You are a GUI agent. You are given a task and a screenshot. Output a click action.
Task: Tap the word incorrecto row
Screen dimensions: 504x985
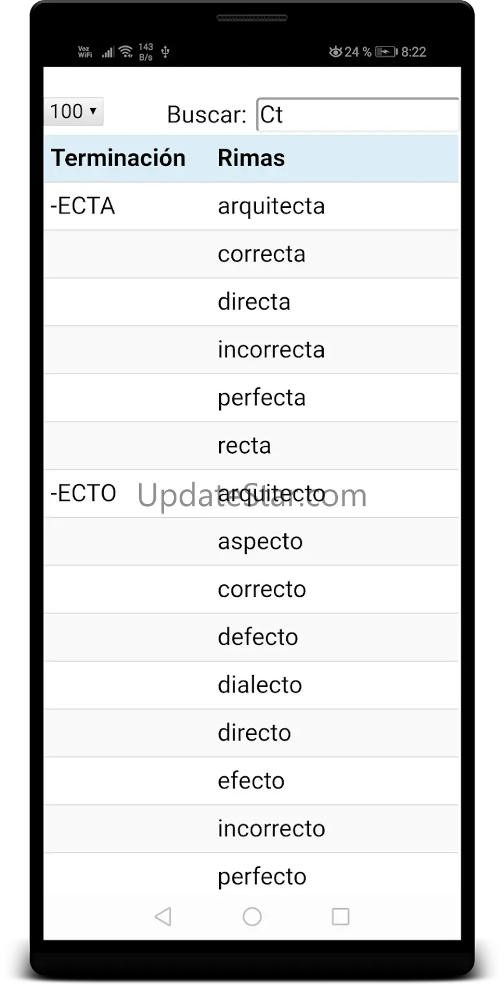pyautogui.click(x=271, y=828)
